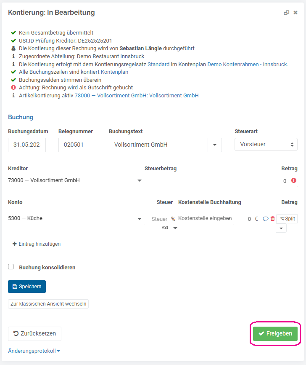Close the Kontierung dialog
Viewport: 306px width, 365px height.
(295, 13)
